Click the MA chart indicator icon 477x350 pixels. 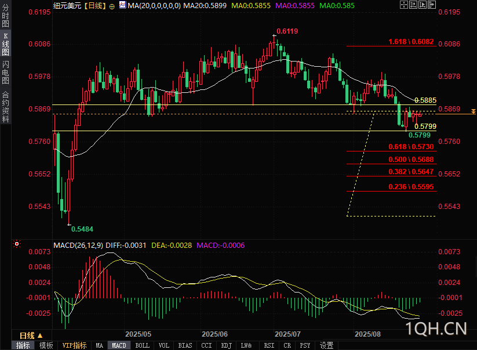(121, 5)
